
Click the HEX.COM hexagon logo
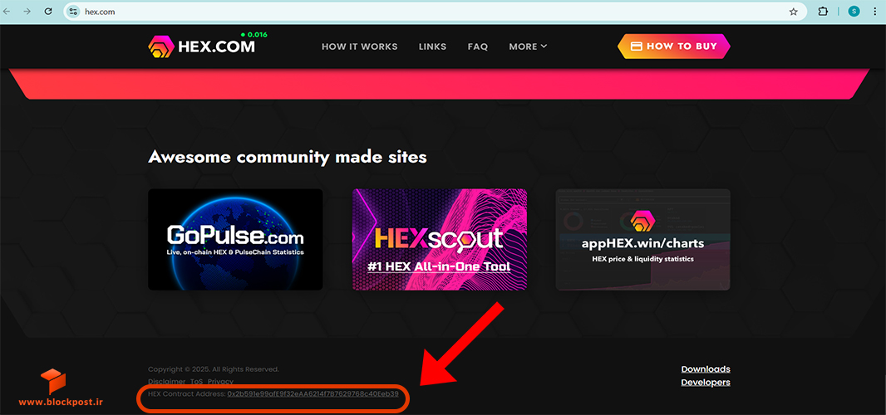[161, 46]
